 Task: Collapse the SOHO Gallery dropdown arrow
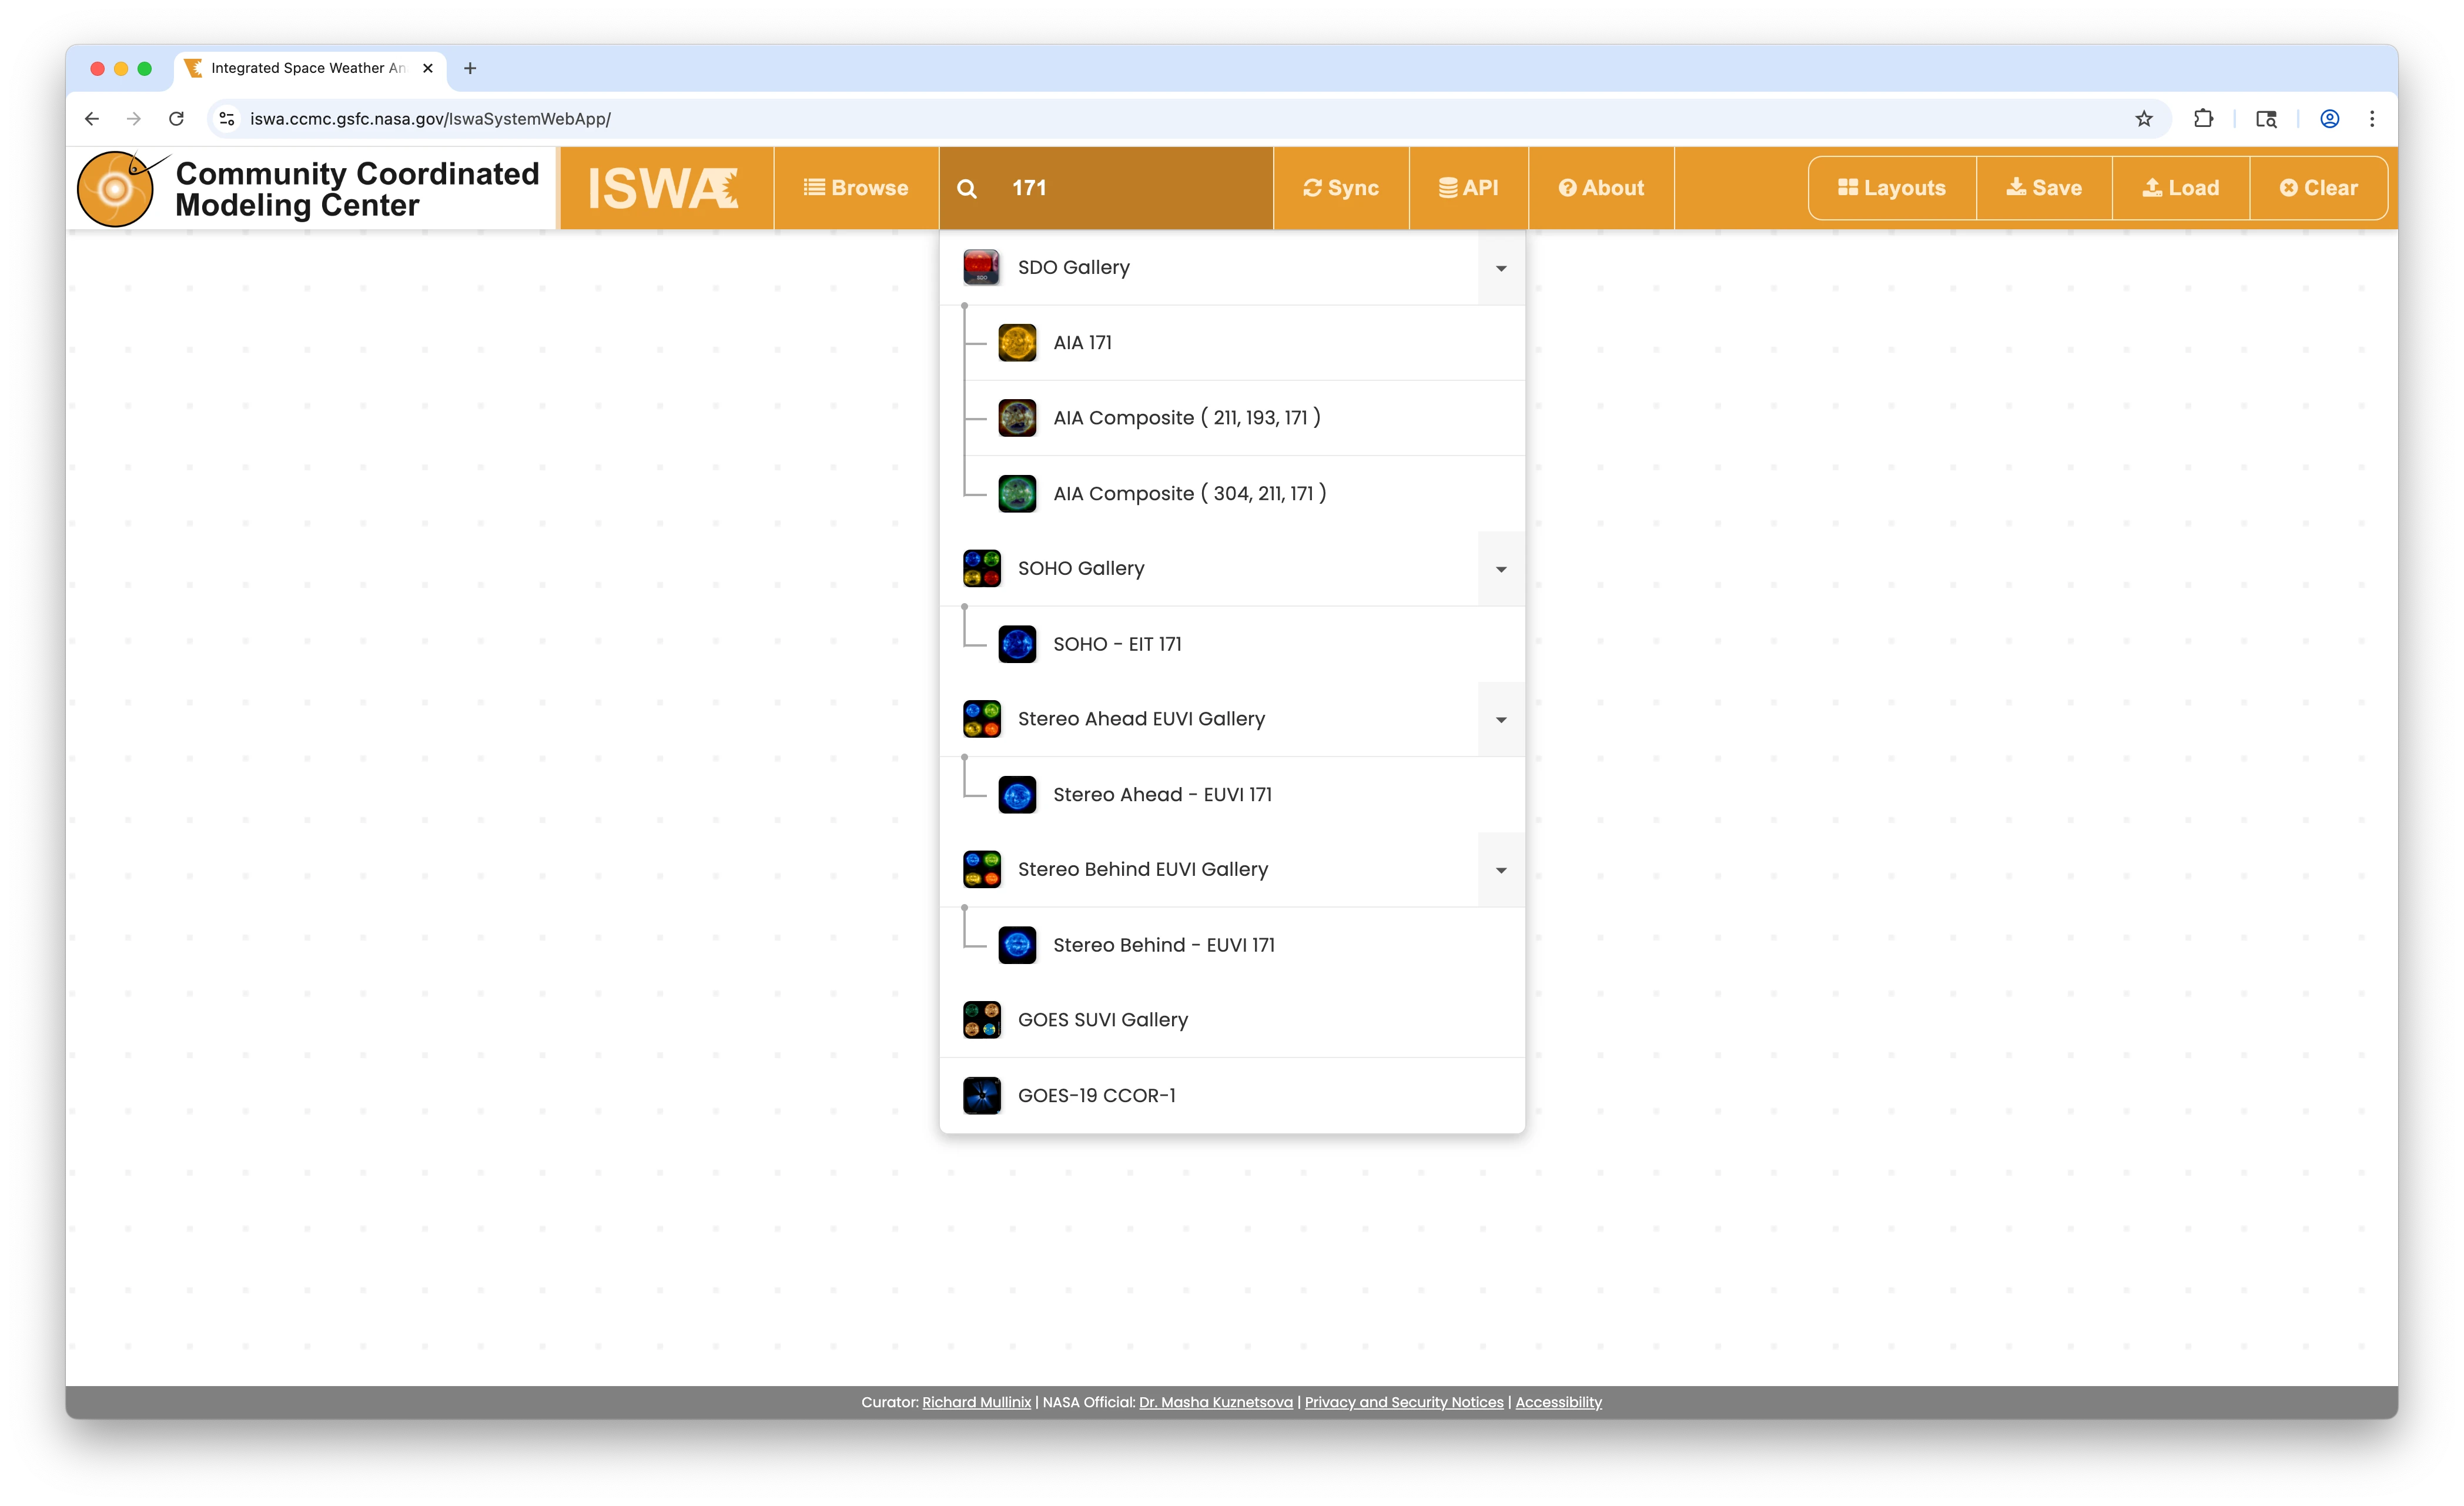pos(1500,569)
